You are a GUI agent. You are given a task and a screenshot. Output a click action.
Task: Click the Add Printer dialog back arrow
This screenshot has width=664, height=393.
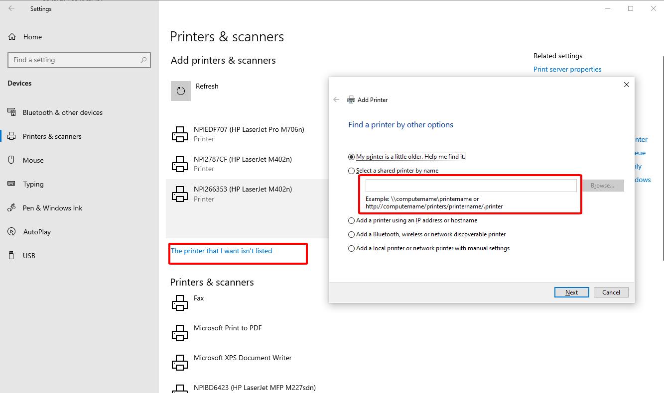pos(336,99)
